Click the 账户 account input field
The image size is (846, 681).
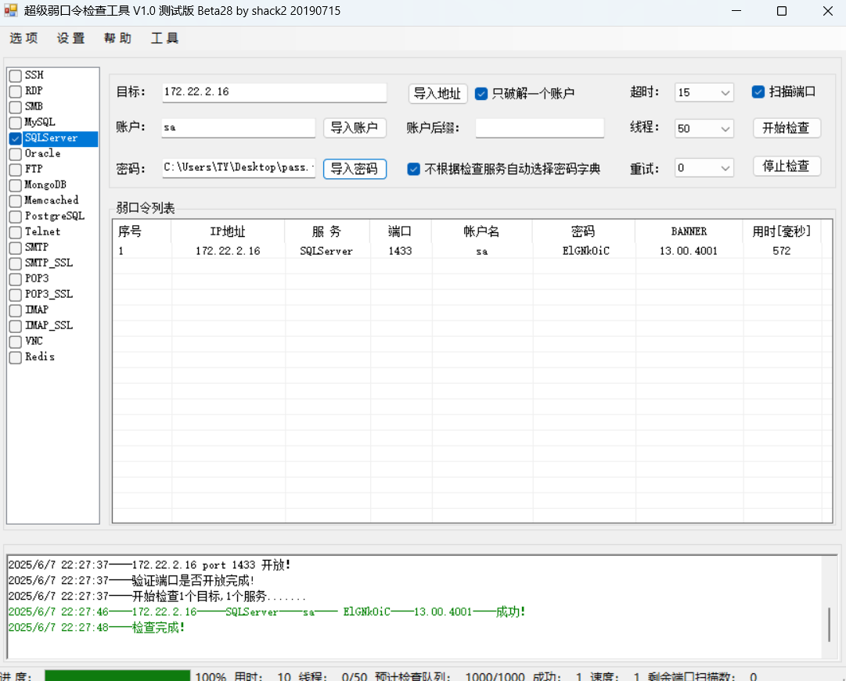(239, 127)
